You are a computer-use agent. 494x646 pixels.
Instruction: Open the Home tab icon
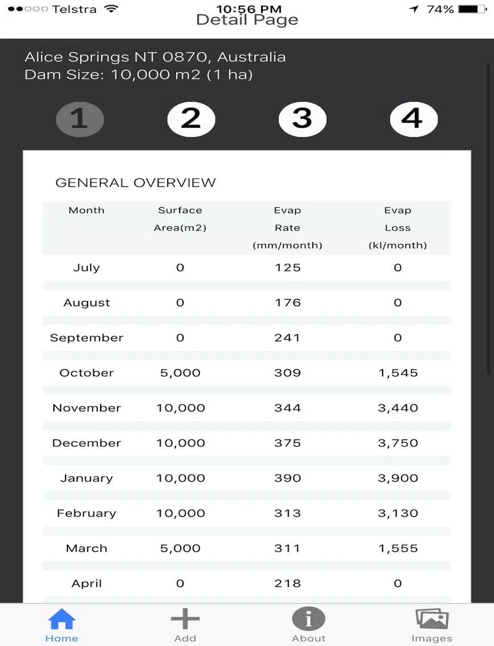click(x=61, y=619)
